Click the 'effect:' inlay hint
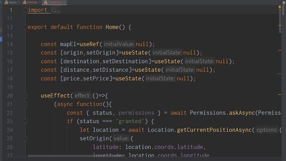Viewport: 286px width, 161px height. tap(82, 96)
